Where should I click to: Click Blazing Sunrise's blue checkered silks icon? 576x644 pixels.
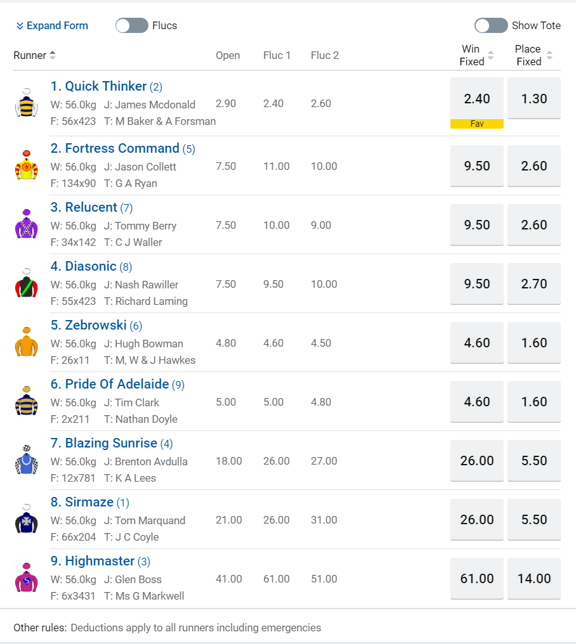26,460
